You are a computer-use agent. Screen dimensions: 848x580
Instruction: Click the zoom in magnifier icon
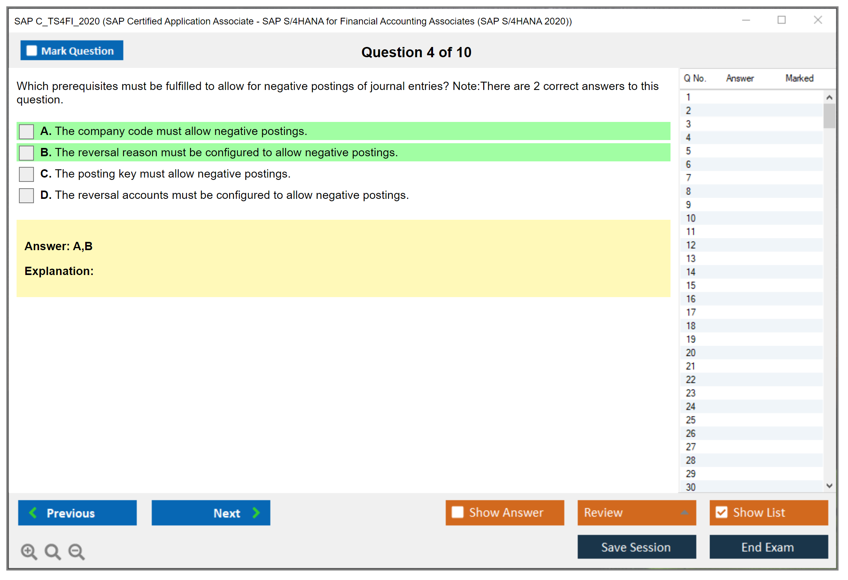[28, 551]
